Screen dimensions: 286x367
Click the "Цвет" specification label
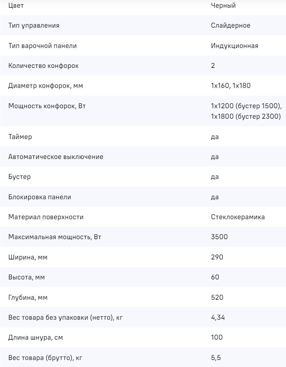click(16, 6)
